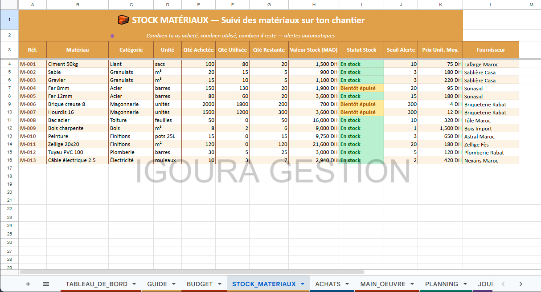The image size is (541, 292).
Task: Select the 'Zellige 20x20' cell
Action: pyautogui.click(x=78, y=144)
